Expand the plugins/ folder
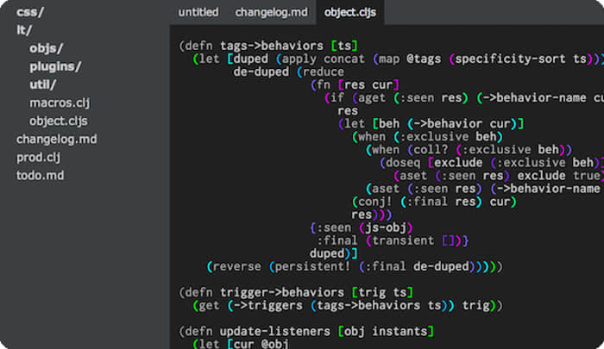Viewport: 604px width, 349px height. click(x=55, y=66)
